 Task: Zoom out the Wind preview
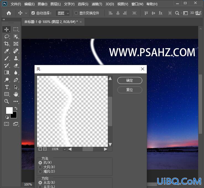tap(40, 149)
